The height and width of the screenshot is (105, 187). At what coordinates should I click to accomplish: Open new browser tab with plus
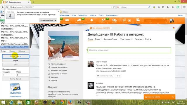click(x=33, y=2)
